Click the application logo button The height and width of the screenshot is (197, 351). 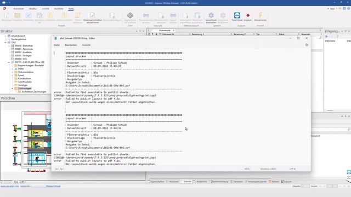click(x=4, y=9)
